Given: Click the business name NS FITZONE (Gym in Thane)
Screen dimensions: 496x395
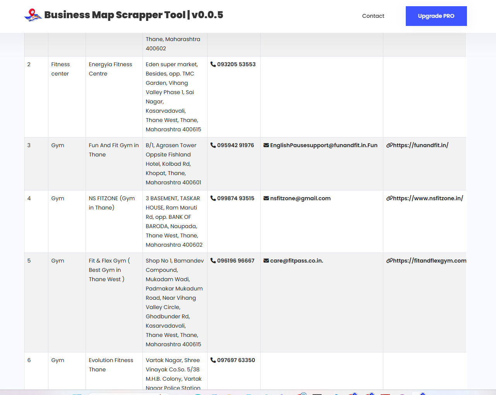Looking at the screenshot, I should 112,203.
